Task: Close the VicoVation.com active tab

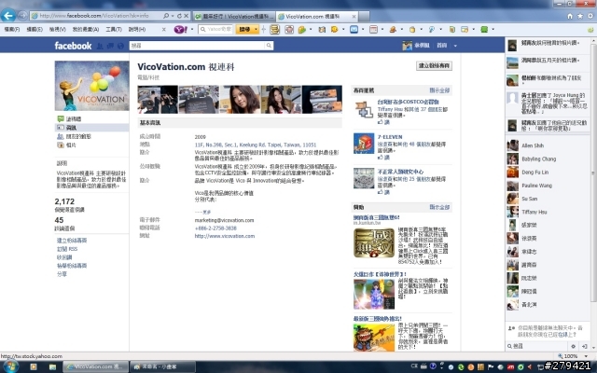Action: (x=354, y=17)
